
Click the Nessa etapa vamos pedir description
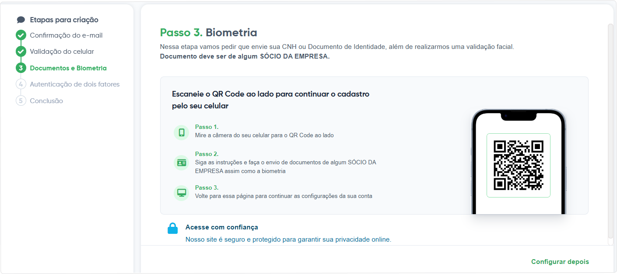tap(337, 46)
